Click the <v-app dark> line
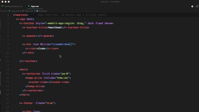The height and width of the screenshot is (112, 199). (x=25, y=19)
